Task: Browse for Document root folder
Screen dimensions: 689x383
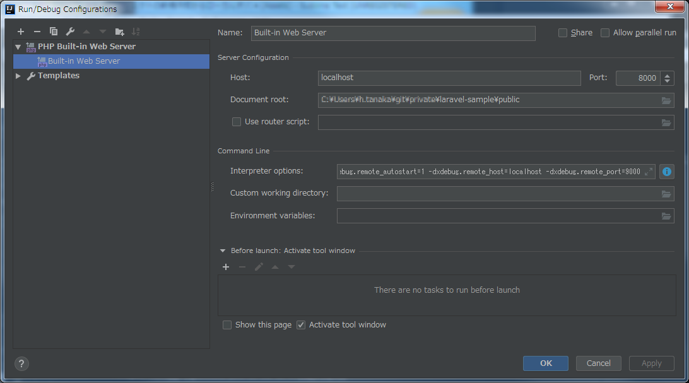Action: coord(666,100)
